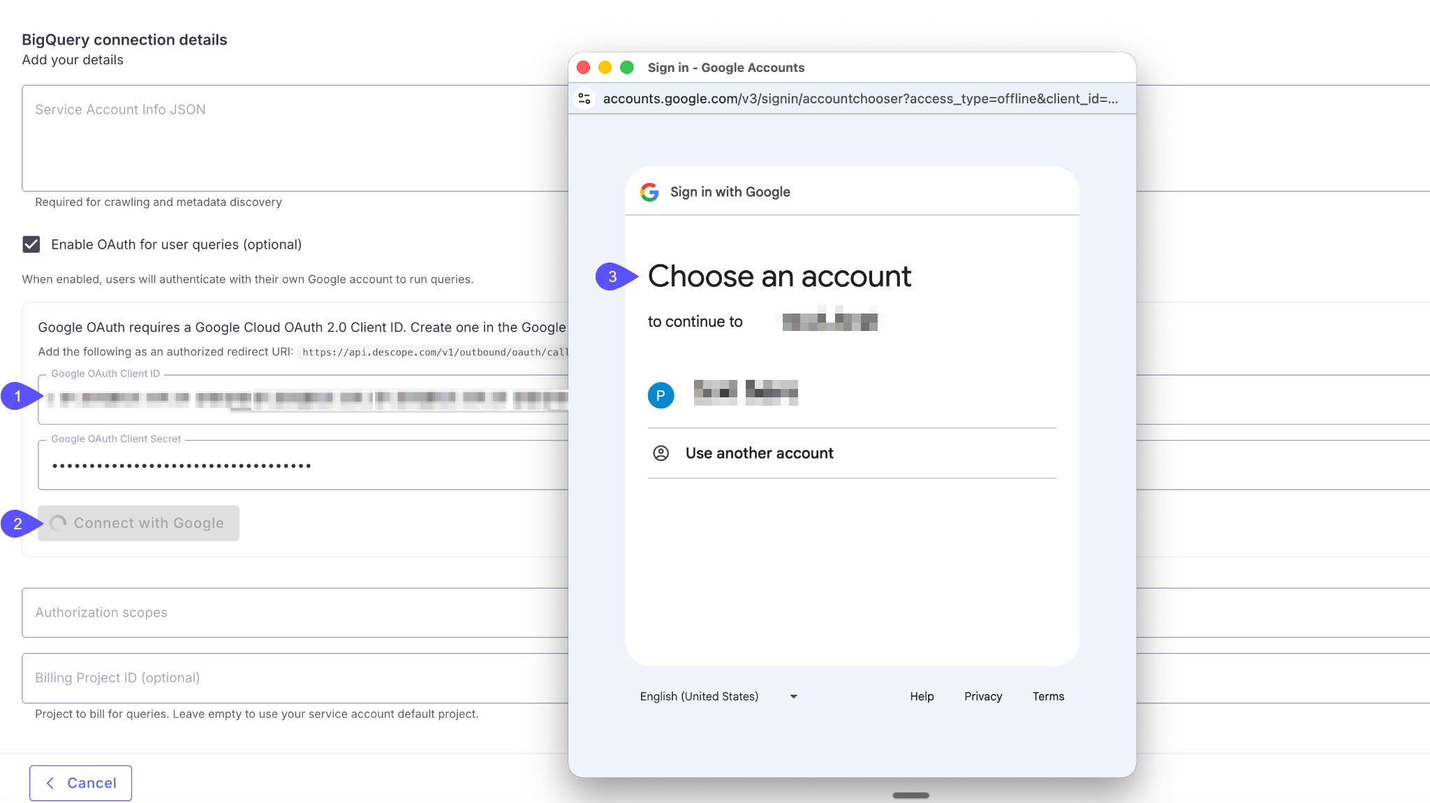This screenshot has width=1430, height=803.
Task: Click the Sign in - Google Accounts window title
Action: [725, 68]
